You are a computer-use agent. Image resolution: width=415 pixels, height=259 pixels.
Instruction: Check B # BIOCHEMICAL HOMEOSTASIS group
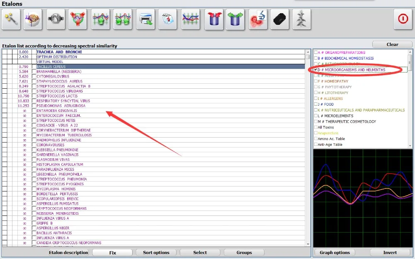click(316, 58)
